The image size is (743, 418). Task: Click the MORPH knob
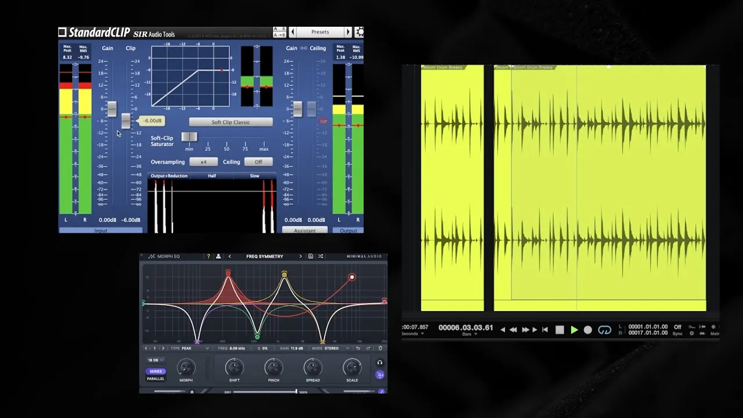(186, 367)
